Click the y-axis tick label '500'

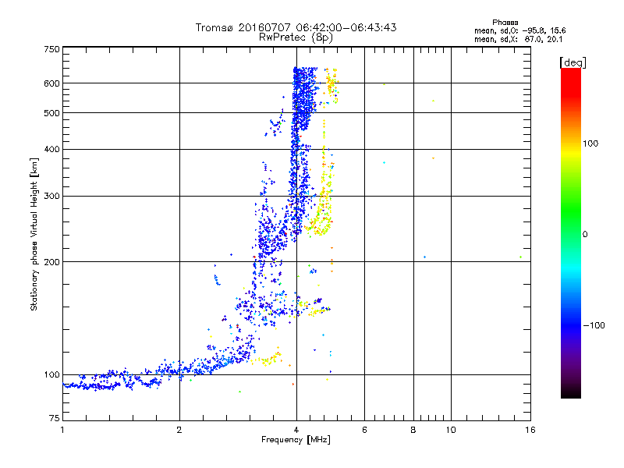(51, 113)
